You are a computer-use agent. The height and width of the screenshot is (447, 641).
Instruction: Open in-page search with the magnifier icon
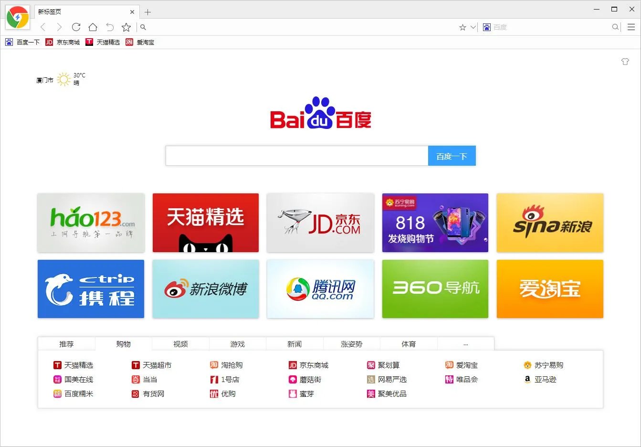coord(143,27)
